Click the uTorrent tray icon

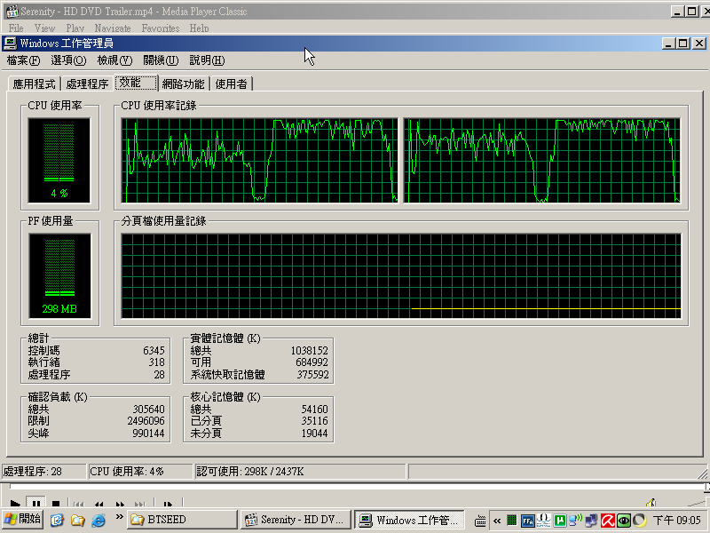[x=559, y=520]
